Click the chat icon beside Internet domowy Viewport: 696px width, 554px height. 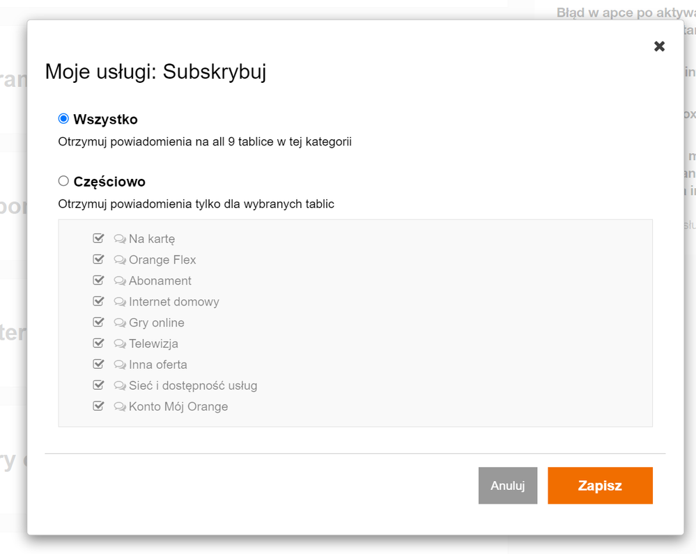pyautogui.click(x=120, y=302)
